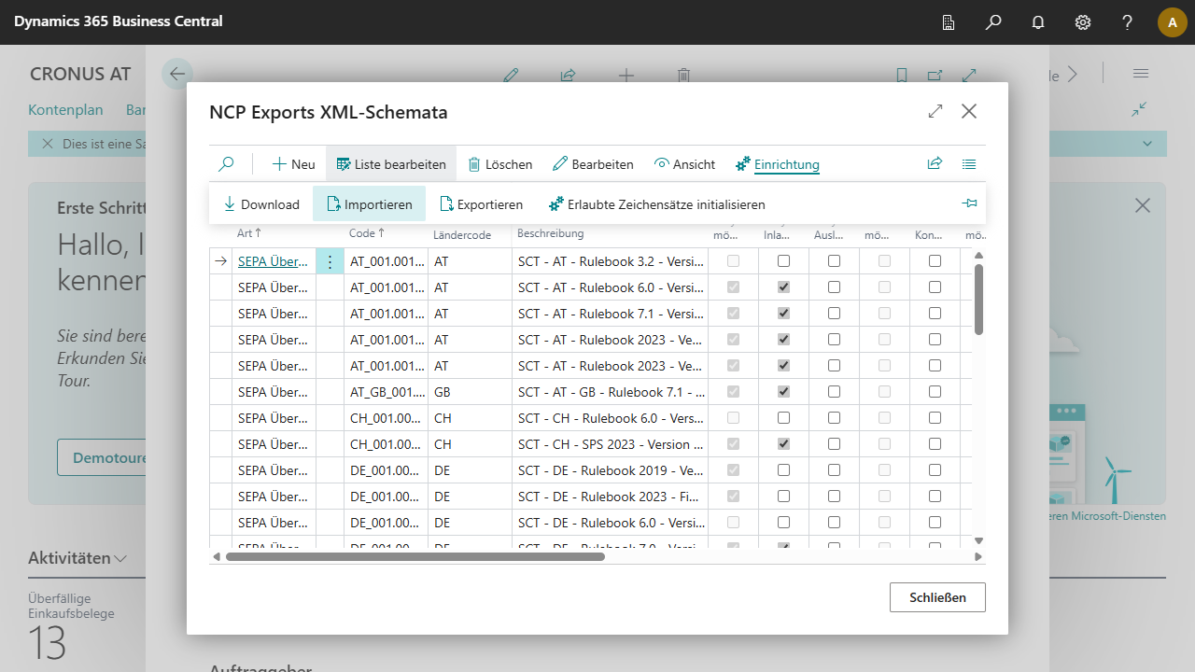Toggle Inland checkbox in AT_GB row
The width and height of the screenshot is (1195, 672).
coord(783,392)
